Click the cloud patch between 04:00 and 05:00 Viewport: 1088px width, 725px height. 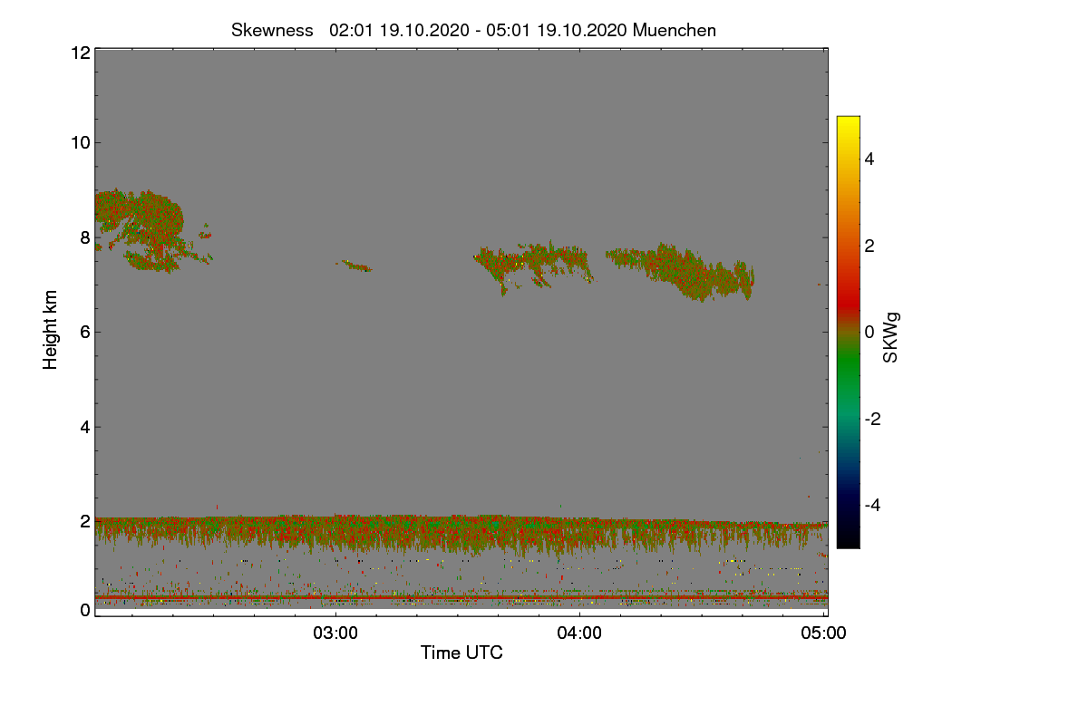point(682,271)
